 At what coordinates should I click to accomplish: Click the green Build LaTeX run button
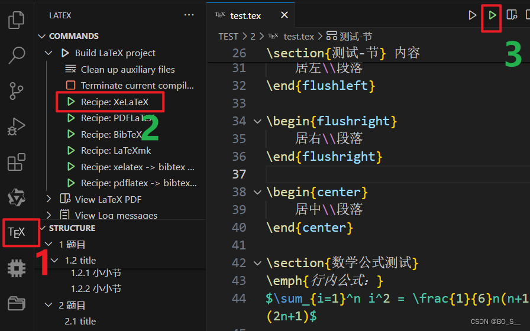click(x=492, y=15)
